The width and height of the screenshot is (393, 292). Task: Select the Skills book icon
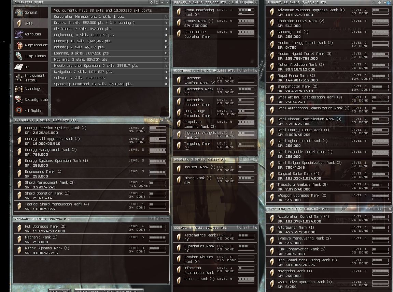tap(19, 23)
